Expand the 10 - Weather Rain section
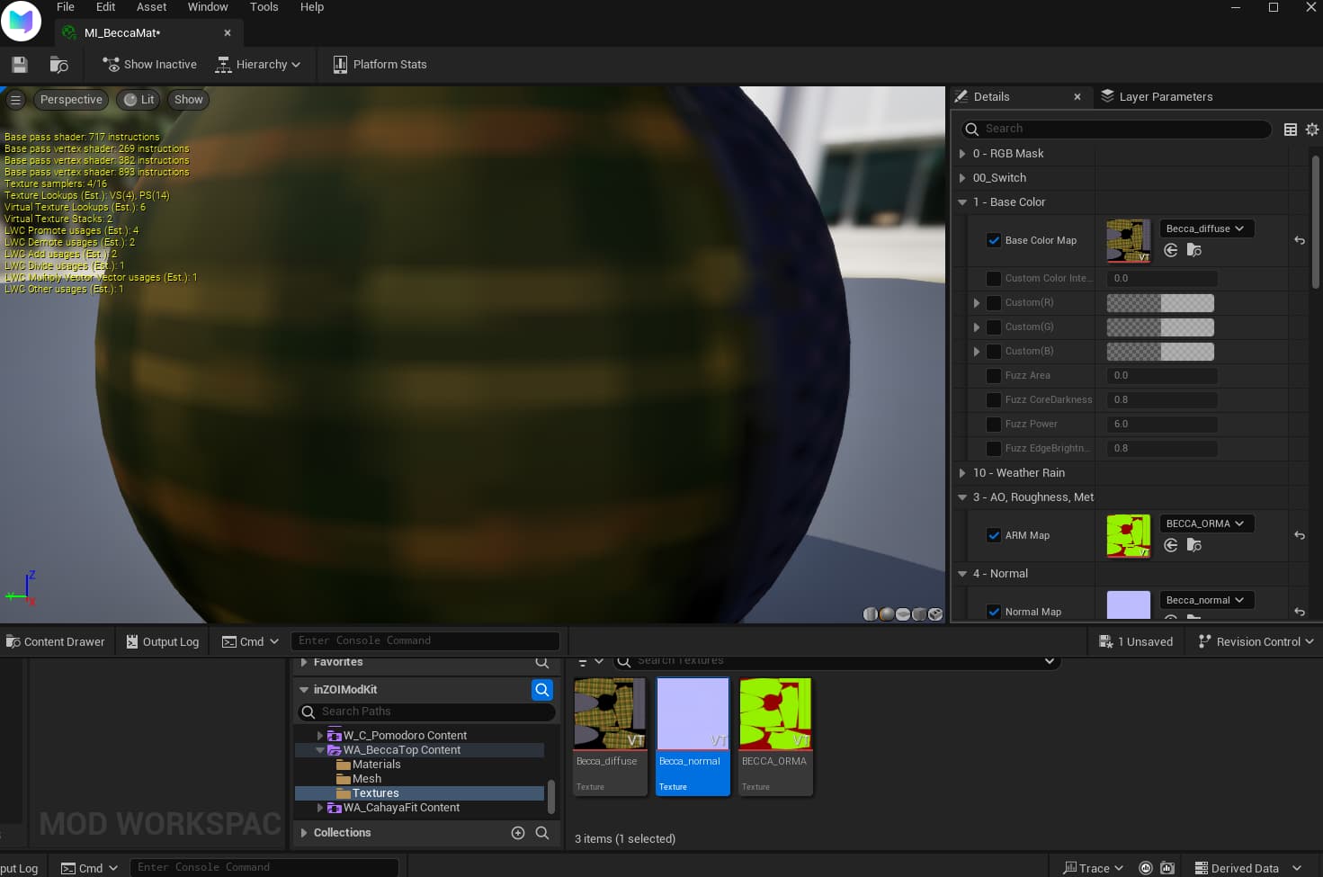Viewport: 1323px width, 877px height. [x=962, y=473]
